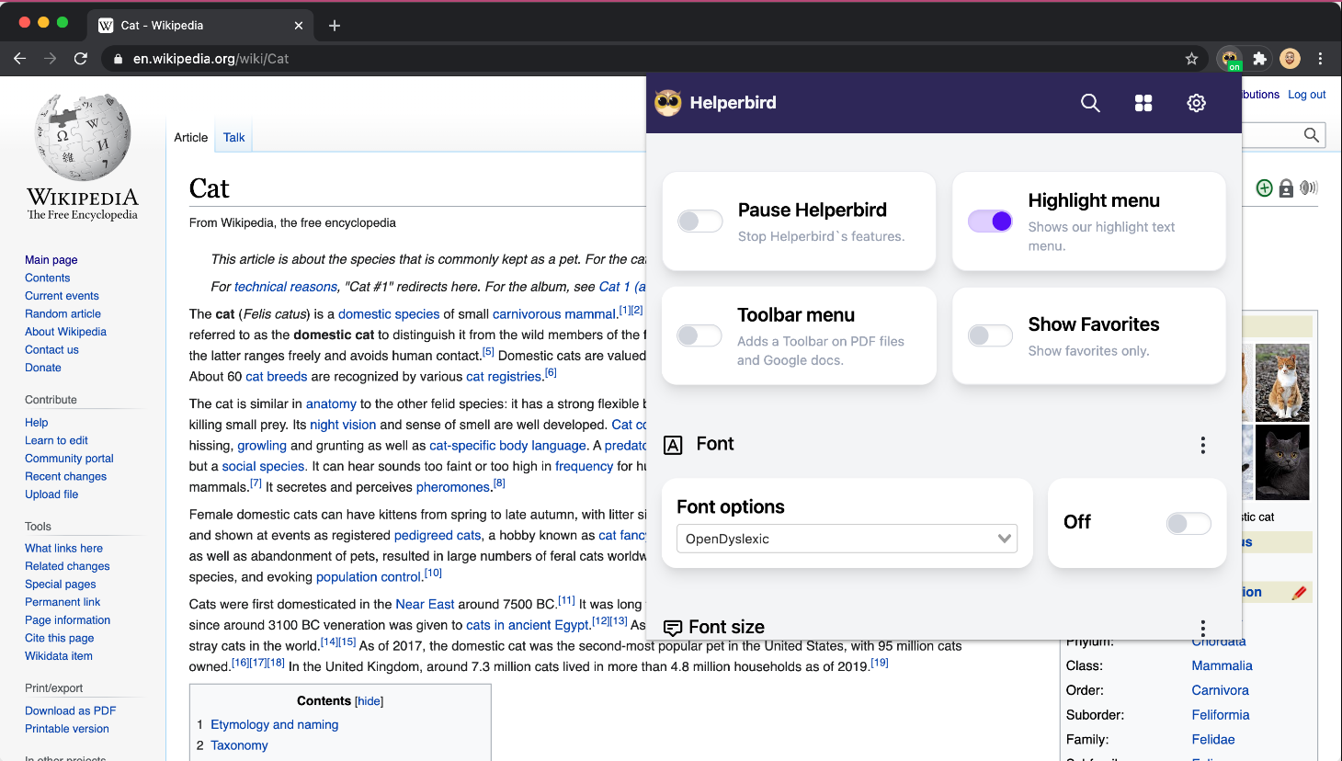Toggle the Pause Helperbird switch
The height and width of the screenshot is (761, 1342).
click(700, 221)
